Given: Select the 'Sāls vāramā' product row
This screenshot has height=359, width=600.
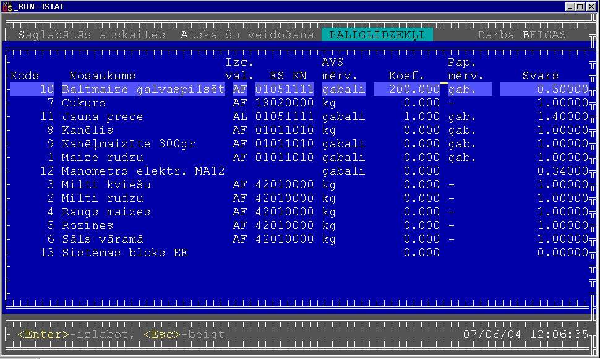Looking at the screenshot, I should coord(299,239).
